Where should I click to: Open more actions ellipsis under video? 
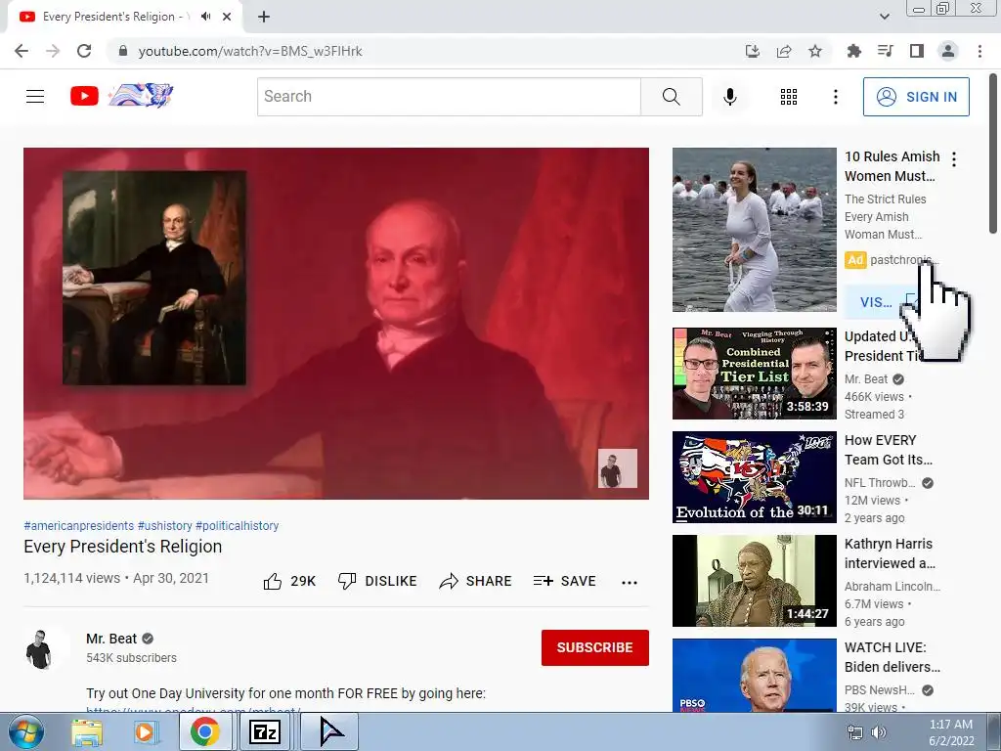(630, 582)
